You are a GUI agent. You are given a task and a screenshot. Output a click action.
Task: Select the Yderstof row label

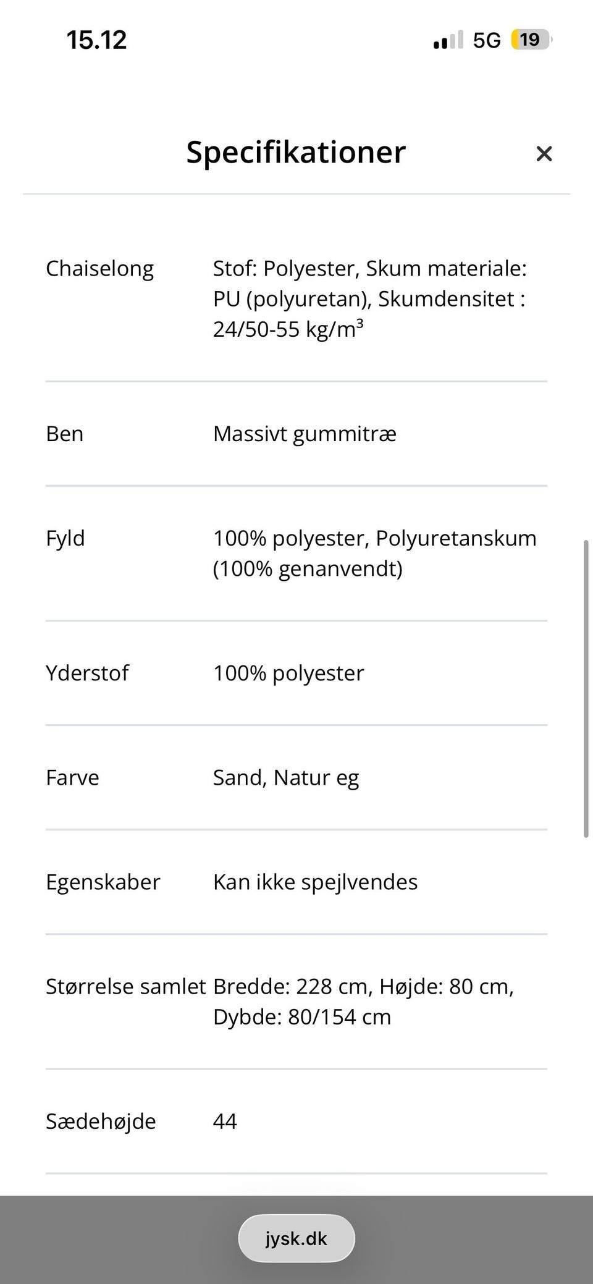87,673
